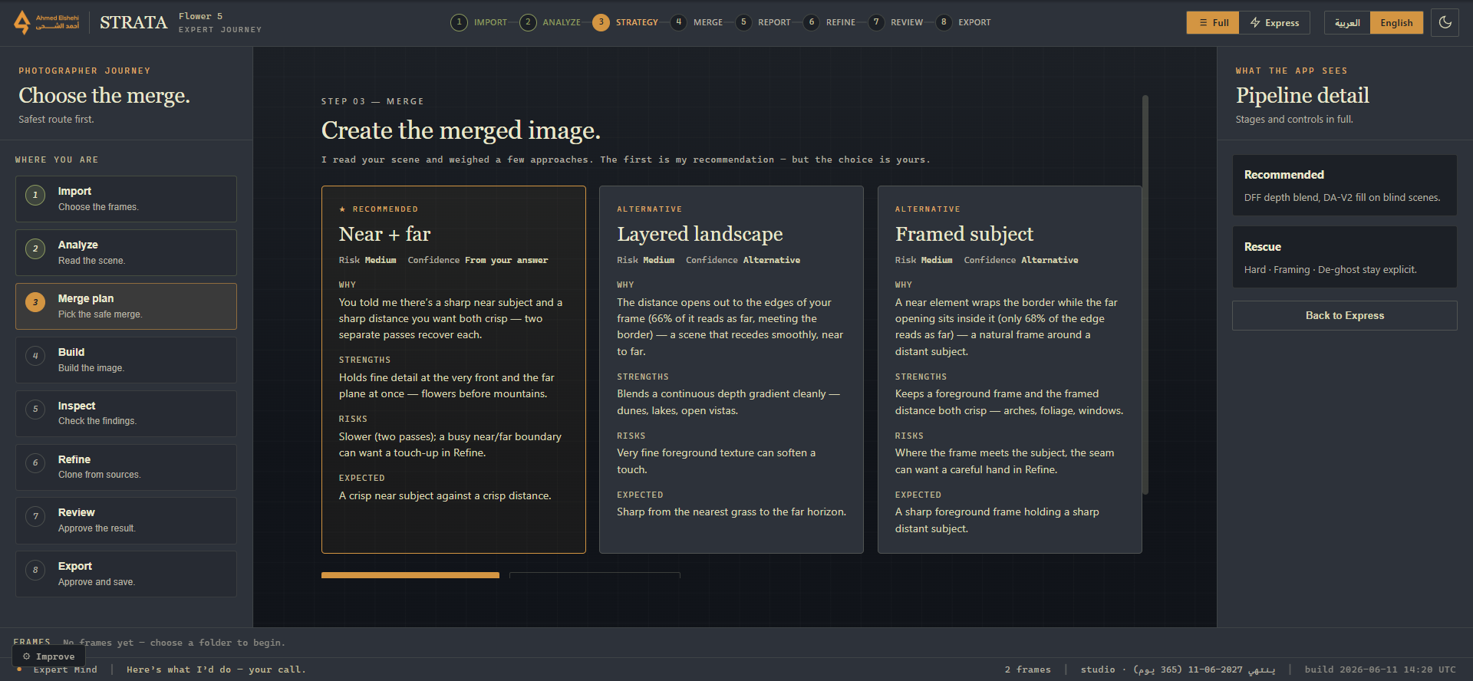
Task: Click the orange primary button below cards
Action: pyautogui.click(x=410, y=575)
